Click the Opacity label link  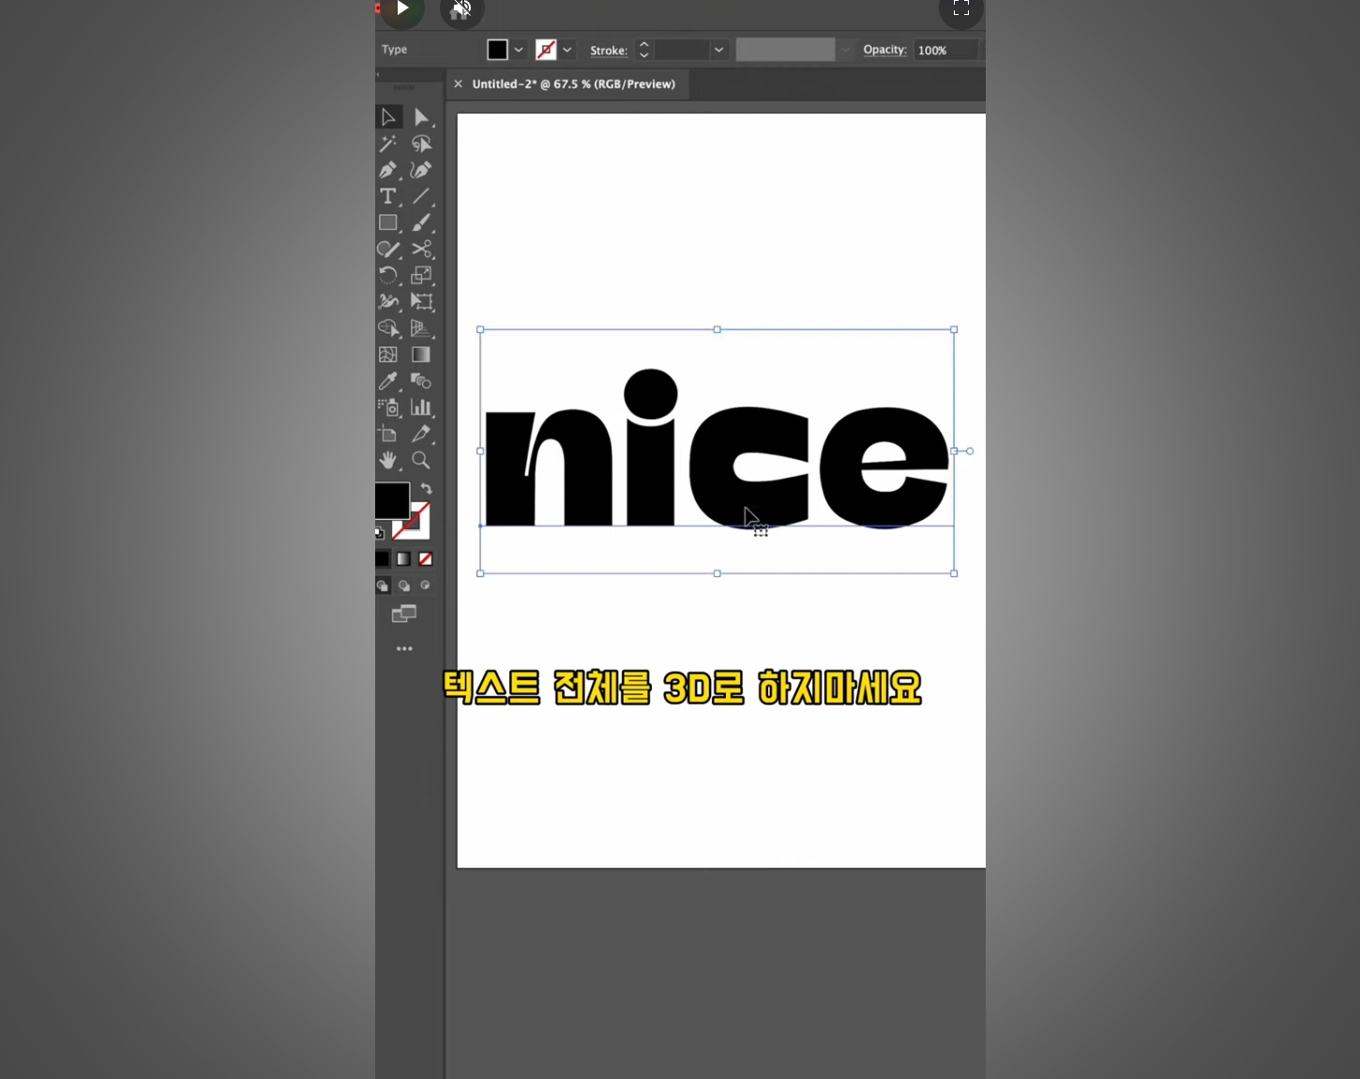tap(884, 50)
